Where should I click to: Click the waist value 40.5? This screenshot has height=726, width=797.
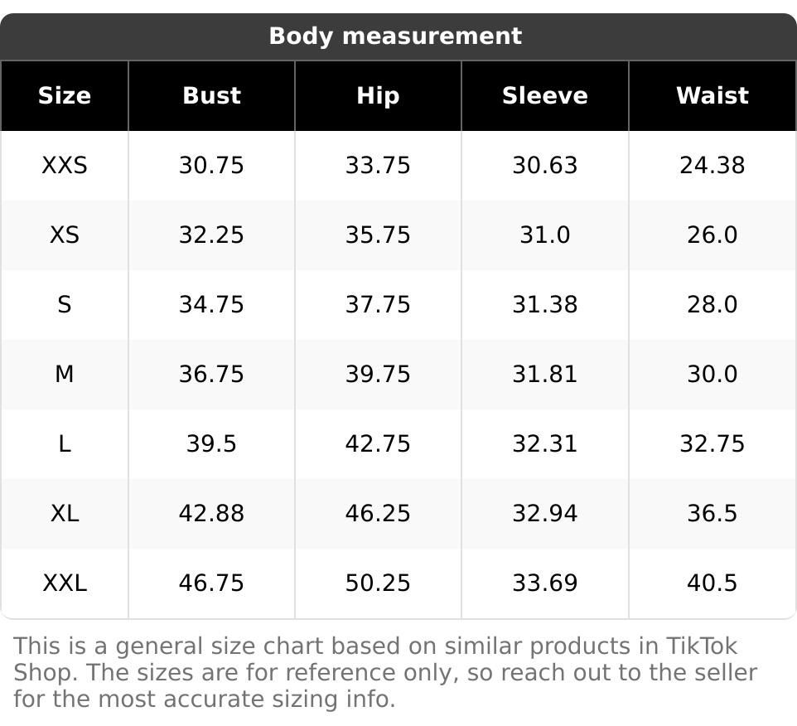pyautogui.click(x=712, y=583)
